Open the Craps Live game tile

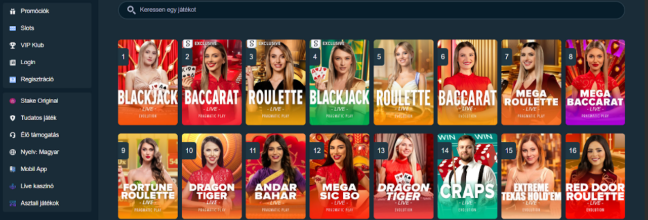[x=467, y=176]
